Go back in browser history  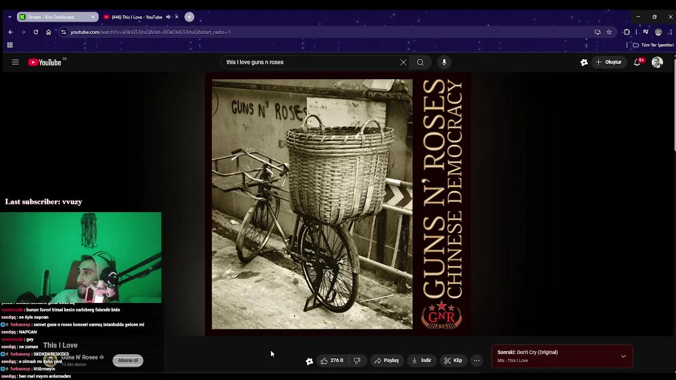point(11,32)
